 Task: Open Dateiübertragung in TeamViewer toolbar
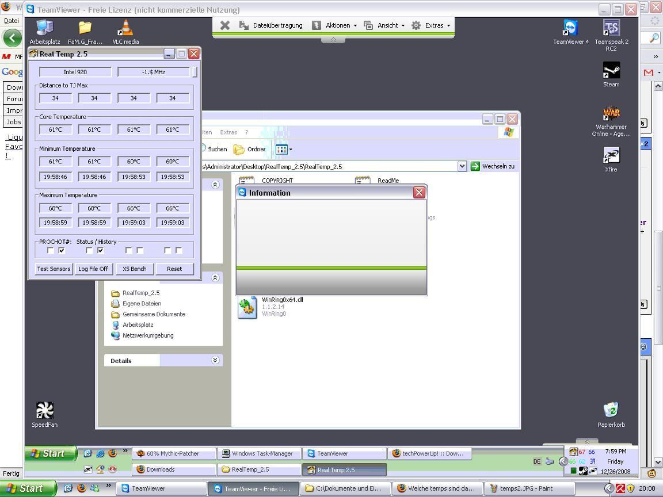pos(271,25)
